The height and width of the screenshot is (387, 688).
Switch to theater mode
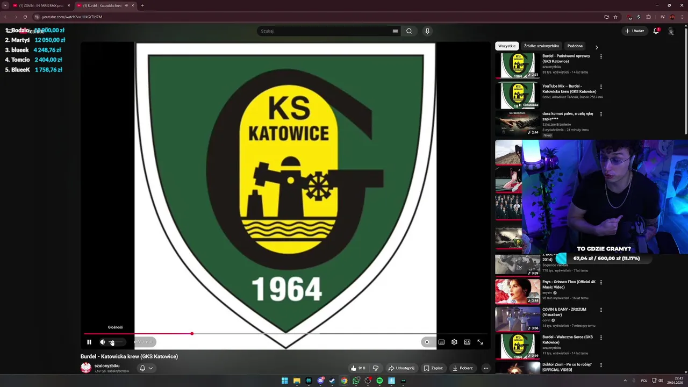pos(467,342)
